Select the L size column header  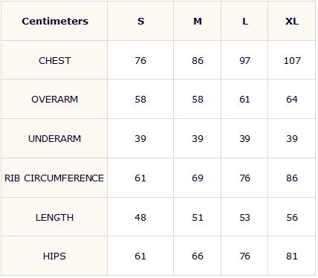click(245, 22)
